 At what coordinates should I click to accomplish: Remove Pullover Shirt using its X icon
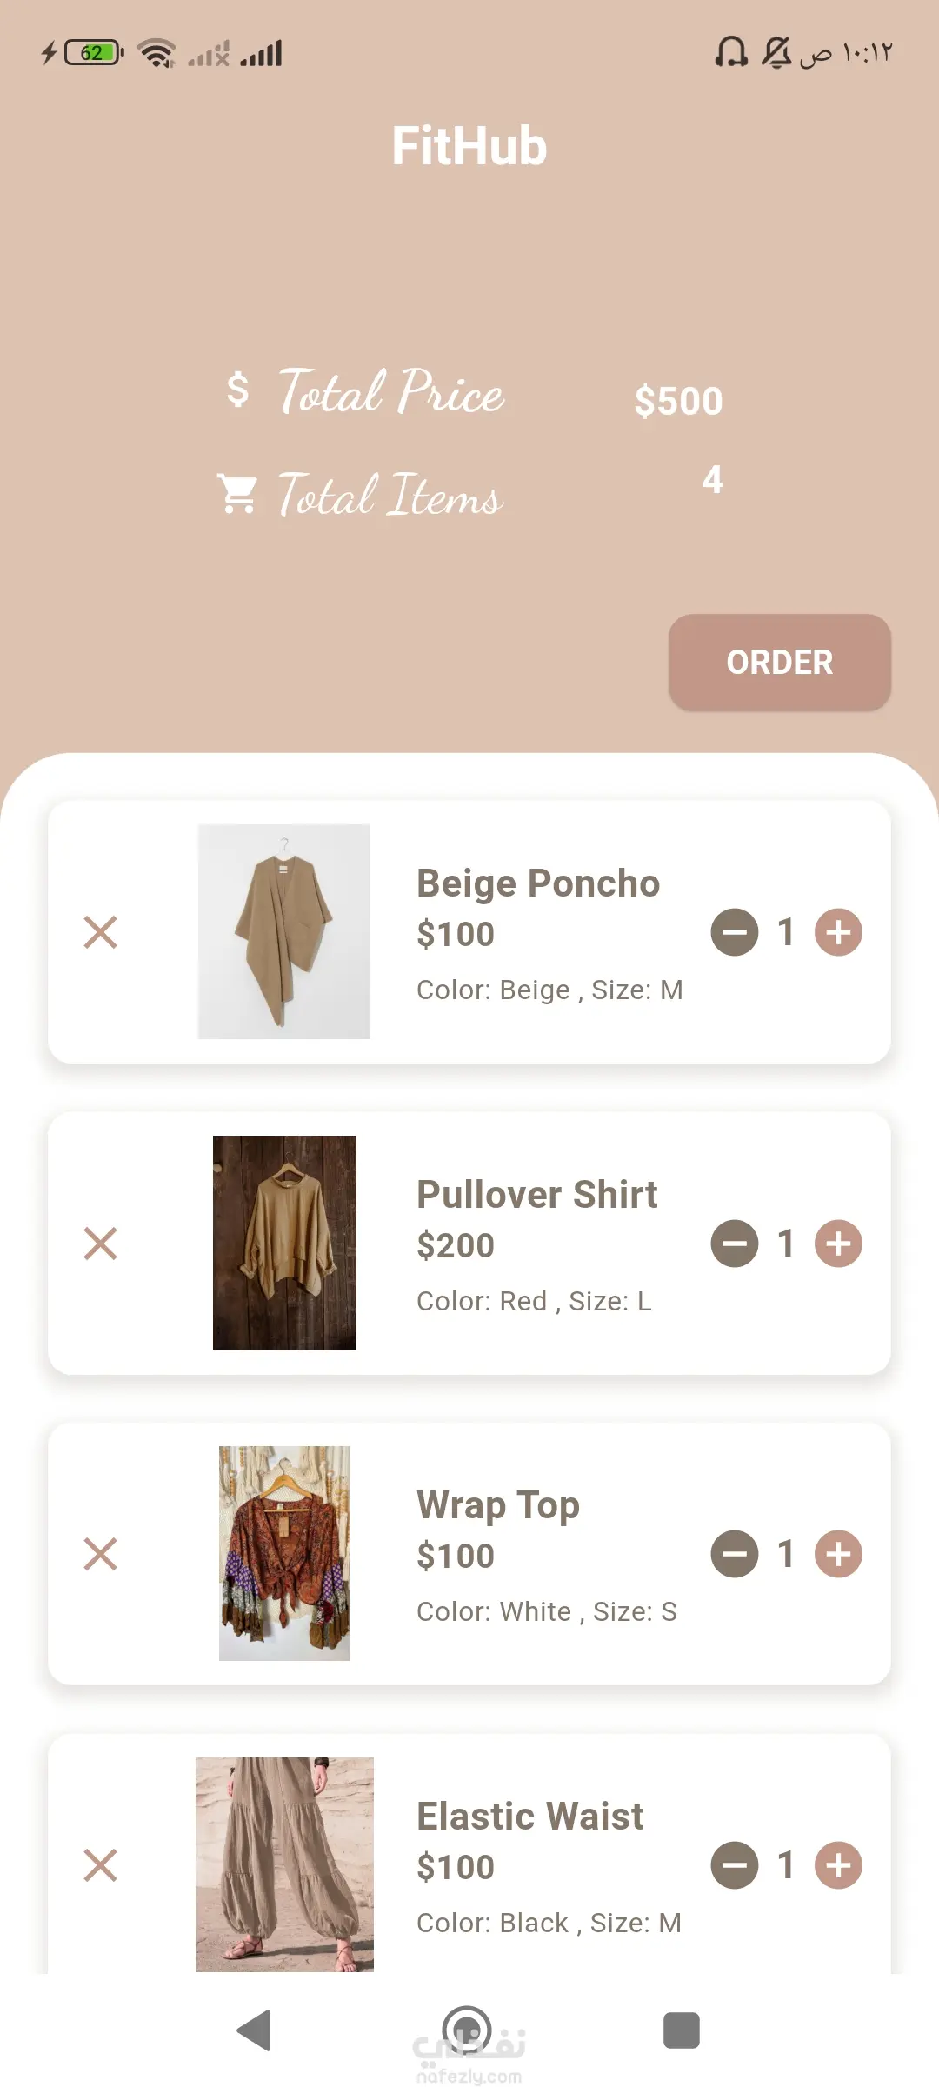100,1244
